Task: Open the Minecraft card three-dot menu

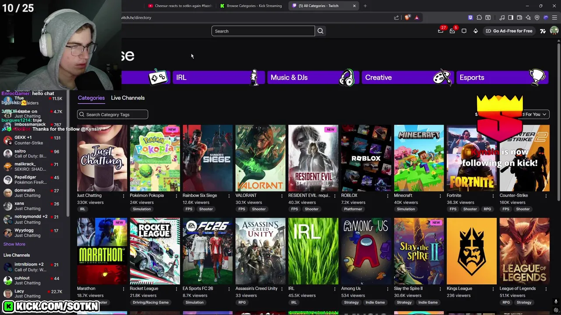Action: 440,196
